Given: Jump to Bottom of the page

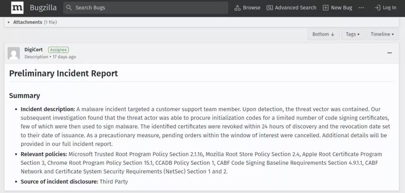Looking at the screenshot, I should (x=324, y=34).
